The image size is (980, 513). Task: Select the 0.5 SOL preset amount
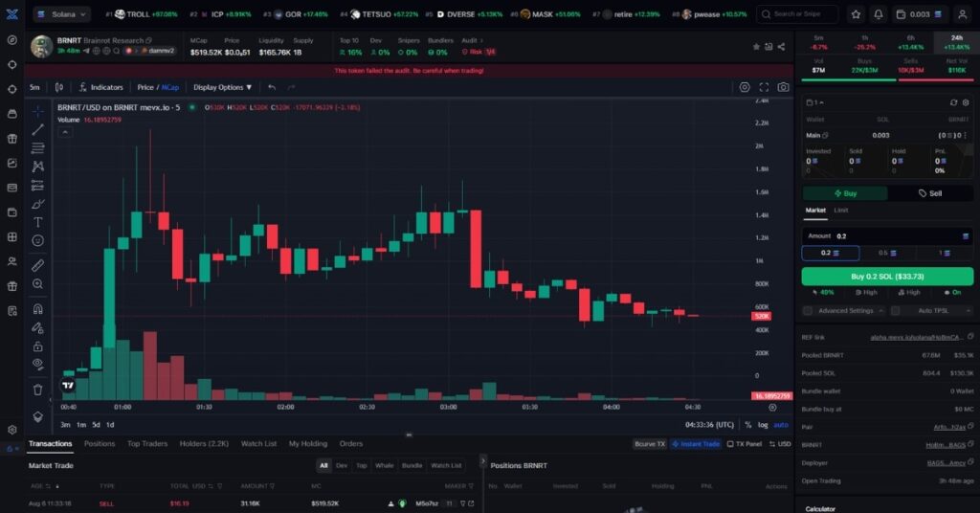(x=887, y=253)
